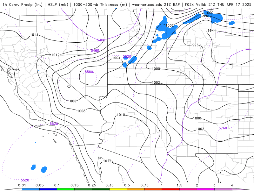Viewport: 254px width, 191px height.
Task: Click the '0.35' legend value
Action: (110, 185)
